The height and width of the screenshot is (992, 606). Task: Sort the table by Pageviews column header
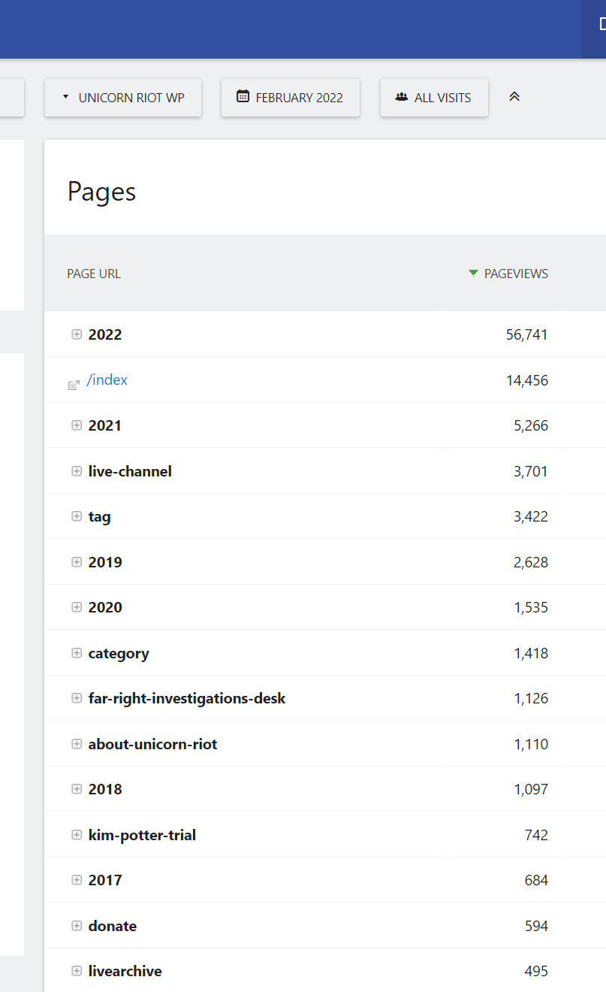click(x=516, y=274)
